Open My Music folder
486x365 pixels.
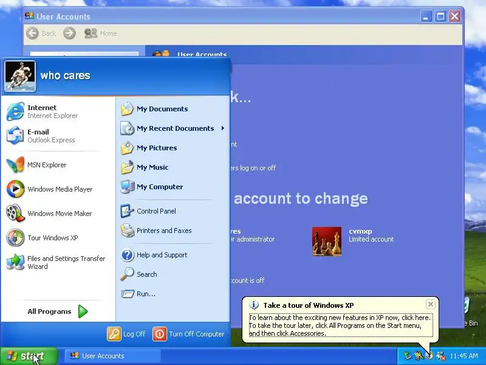coord(173,167)
